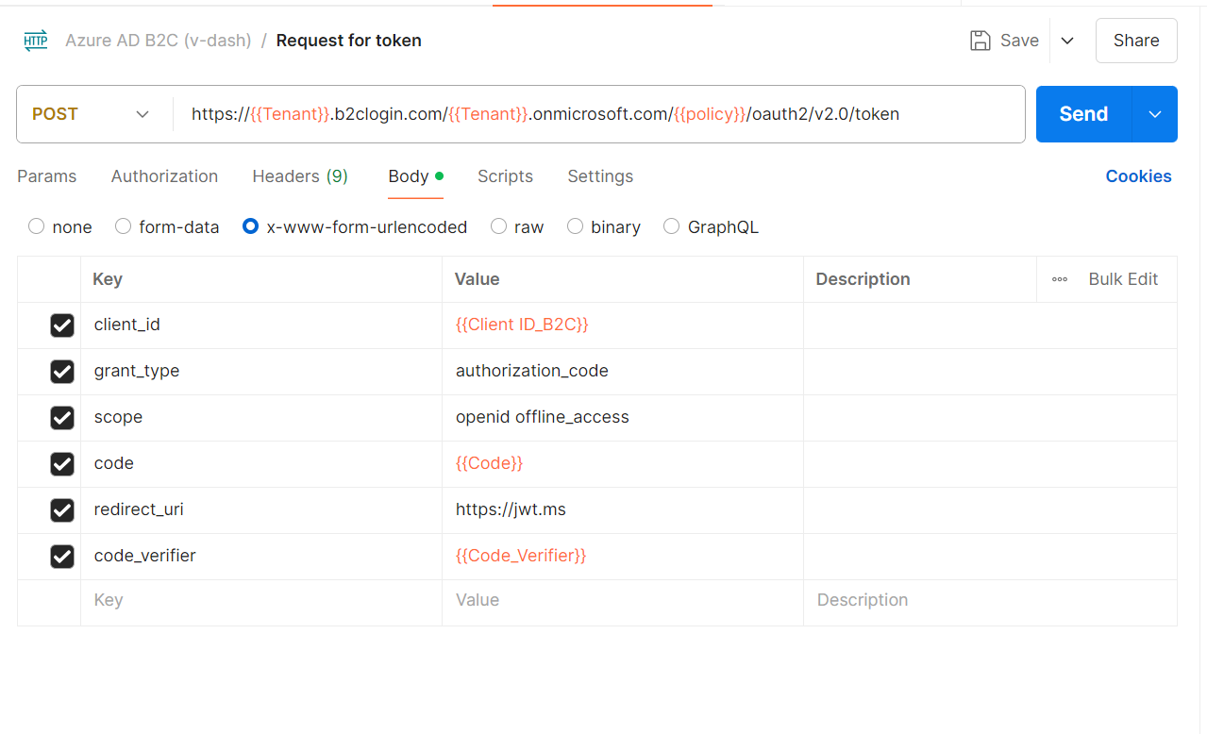The width and height of the screenshot is (1207, 734).
Task: Click the empty new Key input field
Action: click(261, 603)
